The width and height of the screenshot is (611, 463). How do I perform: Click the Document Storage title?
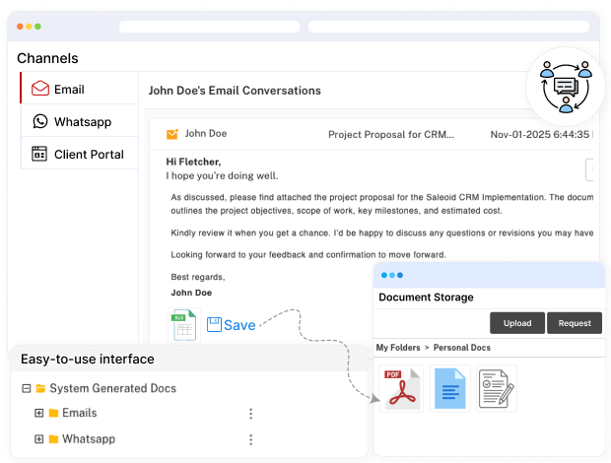coord(426,298)
